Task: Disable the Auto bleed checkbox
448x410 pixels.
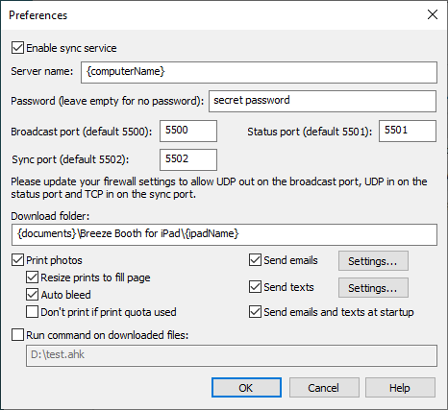Action: 32,295
